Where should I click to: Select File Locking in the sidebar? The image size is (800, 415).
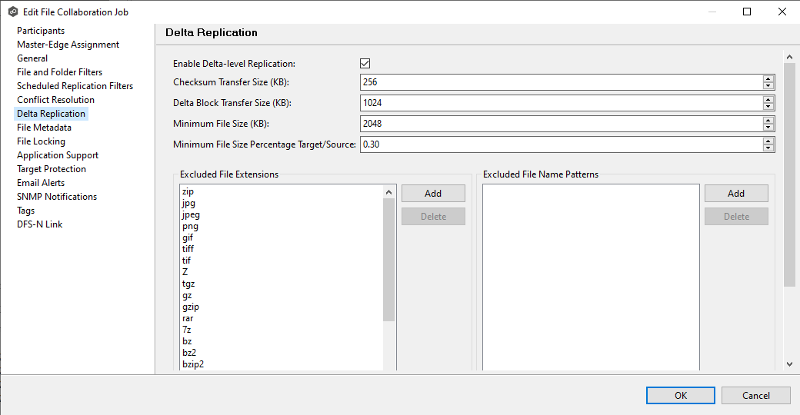click(41, 141)
